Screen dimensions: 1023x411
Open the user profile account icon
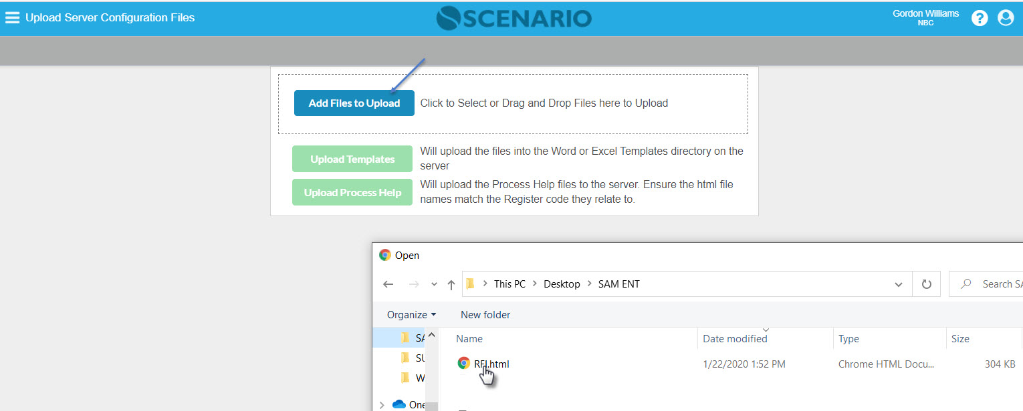pyautogui.click(x=1006, y=18)
